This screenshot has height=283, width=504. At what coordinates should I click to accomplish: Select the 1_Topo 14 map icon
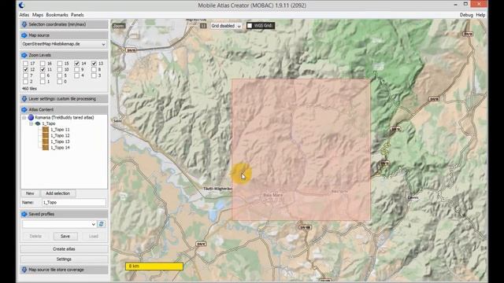point(46,148)
